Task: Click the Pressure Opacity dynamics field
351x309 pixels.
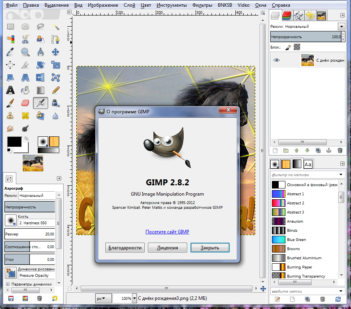Action: point(37,276)
